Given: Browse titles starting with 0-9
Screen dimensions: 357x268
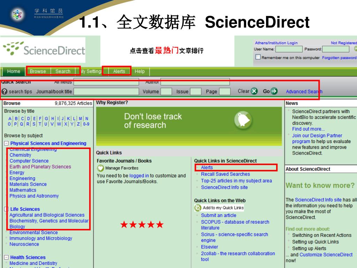Looking at the screenshot, I should click(x=86, y=124).
